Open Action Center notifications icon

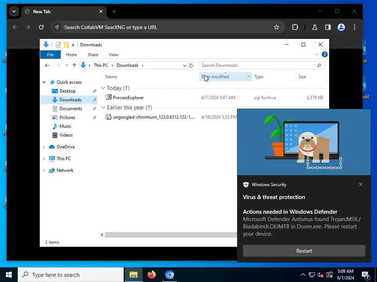[366, 275]
